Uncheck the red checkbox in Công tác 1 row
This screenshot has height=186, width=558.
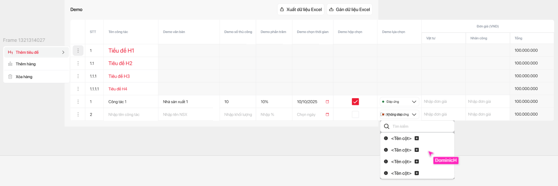pos(355,102)
